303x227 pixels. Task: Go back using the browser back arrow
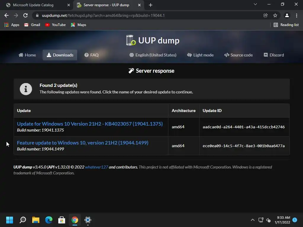tap(7, 15)
